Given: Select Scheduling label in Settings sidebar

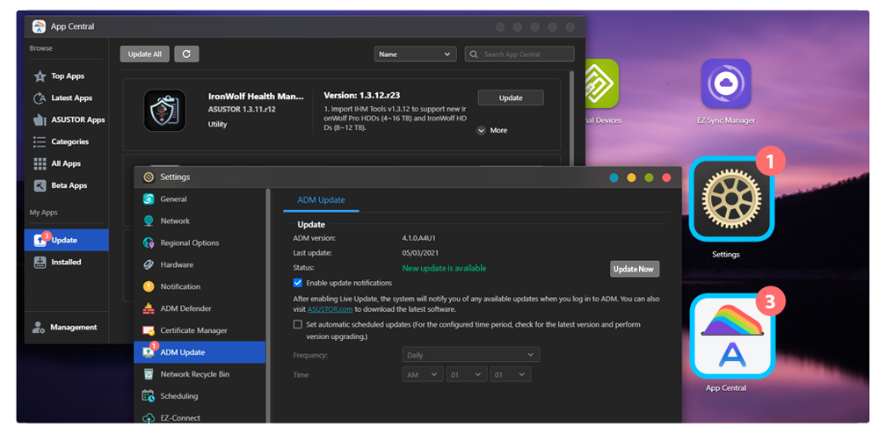Looking at the screenshot, I should tap(178, 396).
